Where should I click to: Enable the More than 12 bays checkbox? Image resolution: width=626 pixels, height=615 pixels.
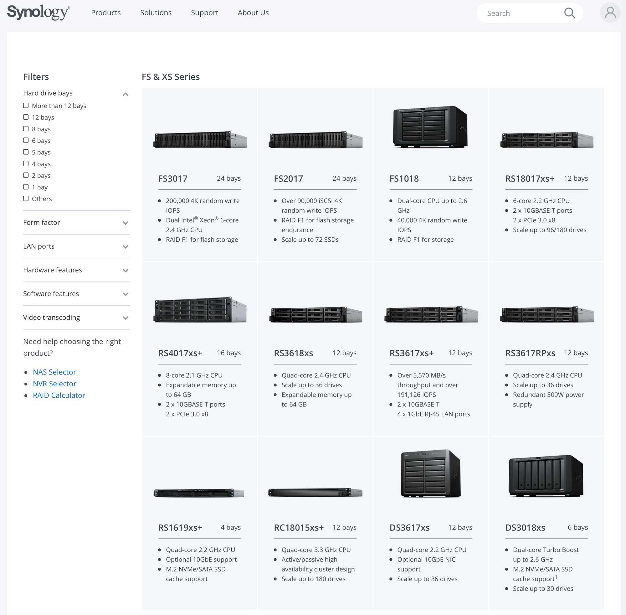[x=26, y=106]
